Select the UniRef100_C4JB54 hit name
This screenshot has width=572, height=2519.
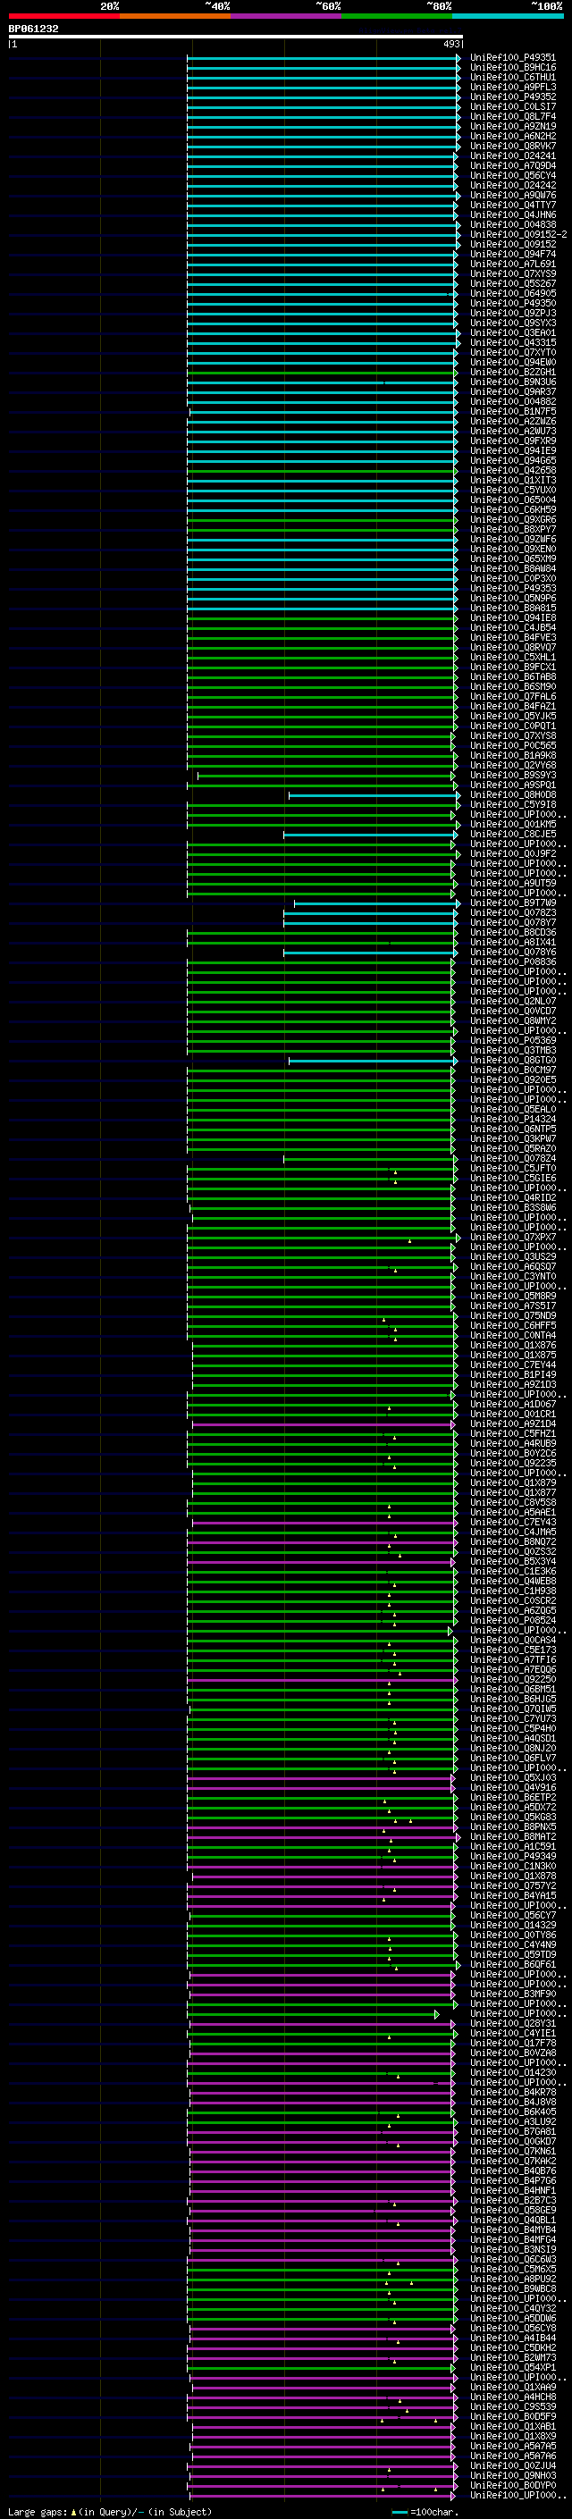pyautogui.click(x=512, y=628)
